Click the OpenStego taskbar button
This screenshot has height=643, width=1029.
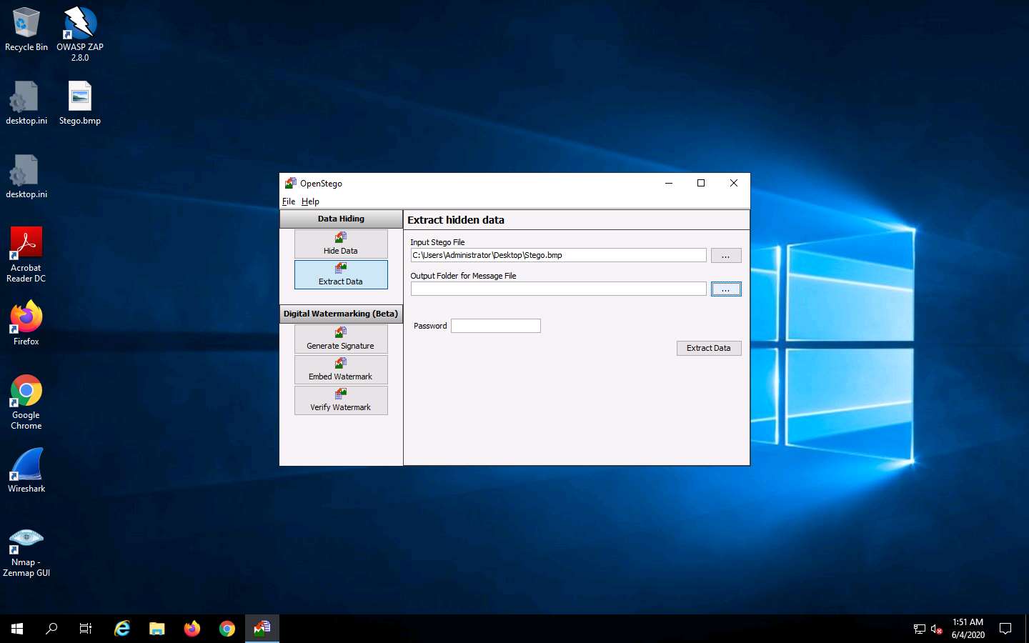(262, 629)
